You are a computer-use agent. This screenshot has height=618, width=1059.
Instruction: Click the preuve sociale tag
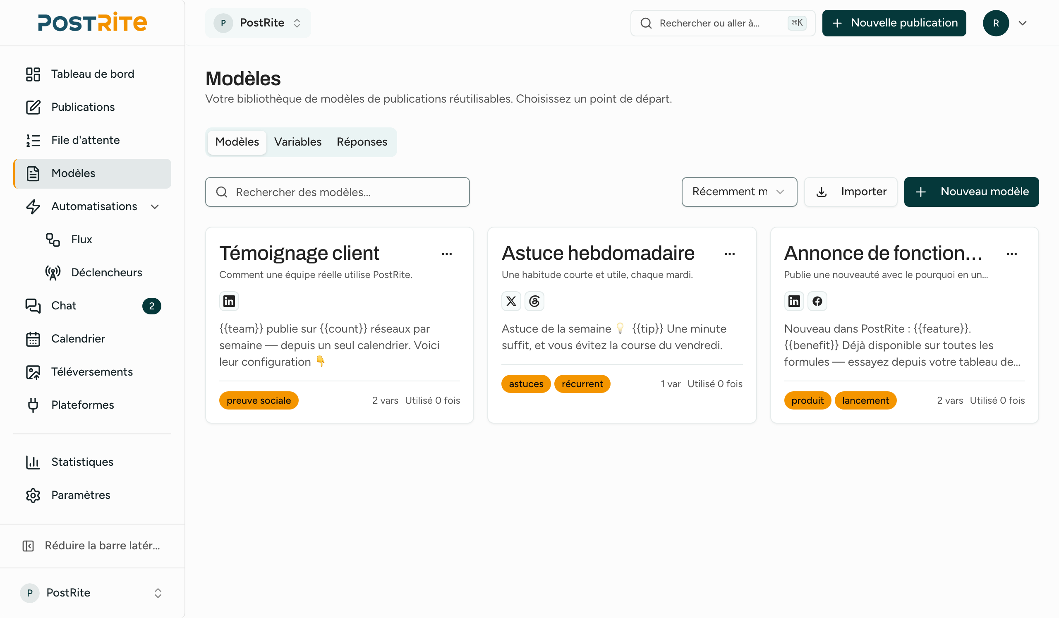(x=259, y=400)
